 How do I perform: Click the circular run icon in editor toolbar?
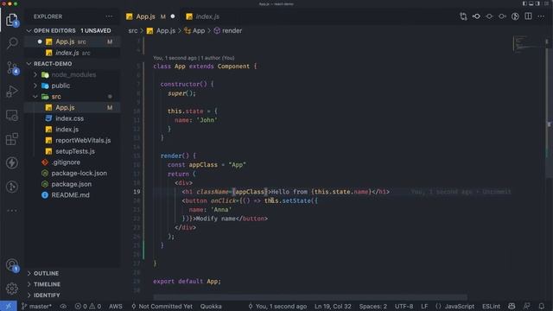point(515,16)
